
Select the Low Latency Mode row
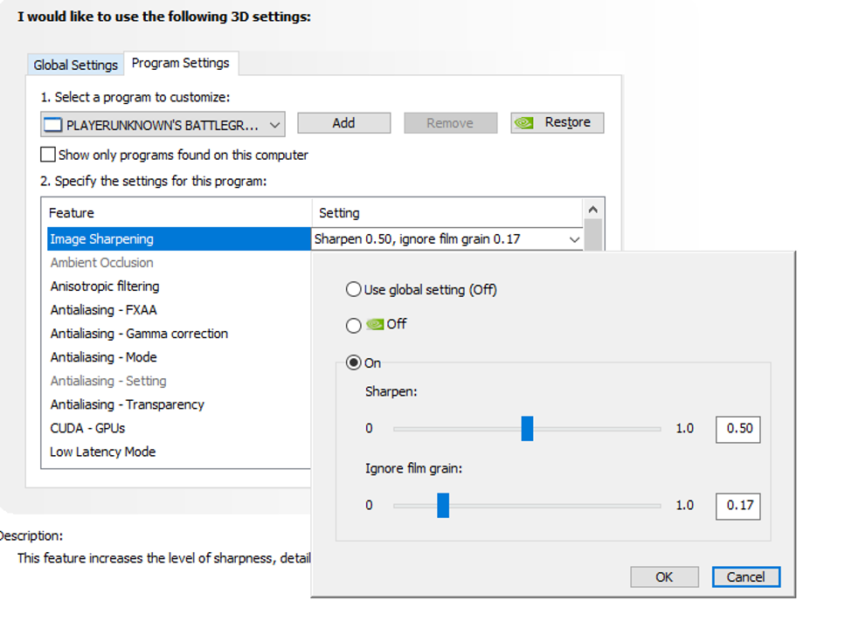pos(179,452)
